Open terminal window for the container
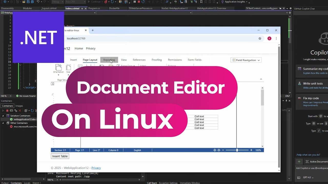 click(x=12, y=111)
